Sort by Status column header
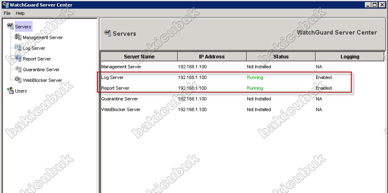Image resolution: width=388 pixels, height=193 pixels. (x=281, y=56)
